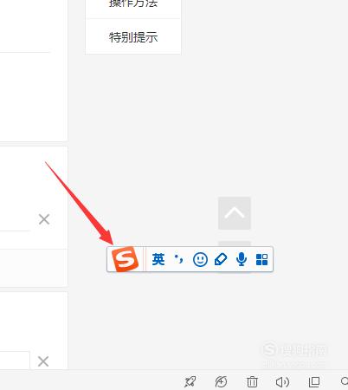Open the Sogou toolbox grid icon
Screen dimensions: 348x390
click(261, 259)
